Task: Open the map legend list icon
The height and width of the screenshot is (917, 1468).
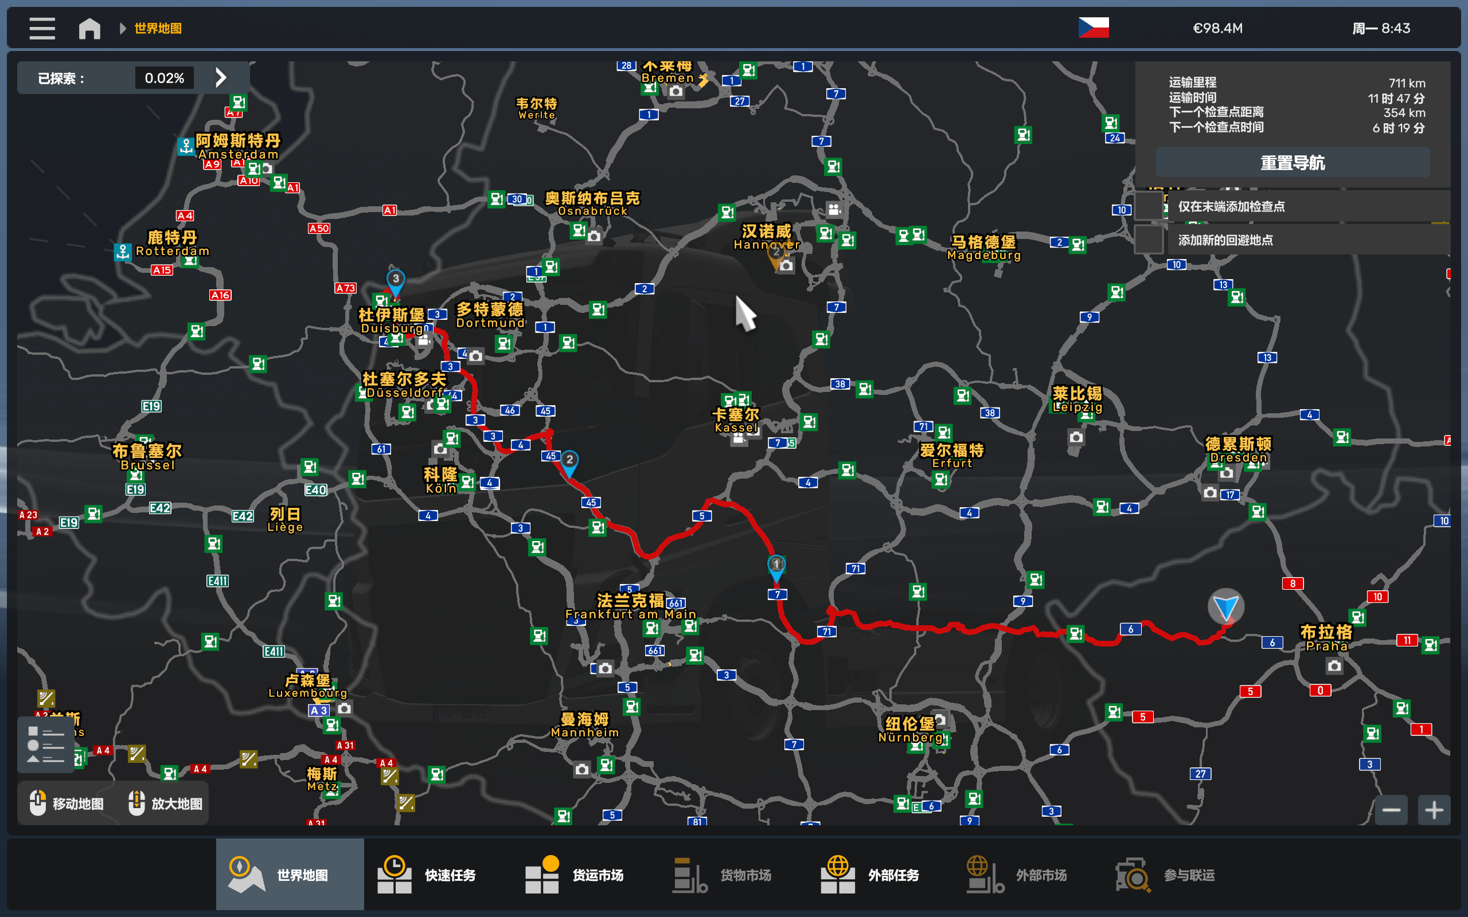Action: 45,744
